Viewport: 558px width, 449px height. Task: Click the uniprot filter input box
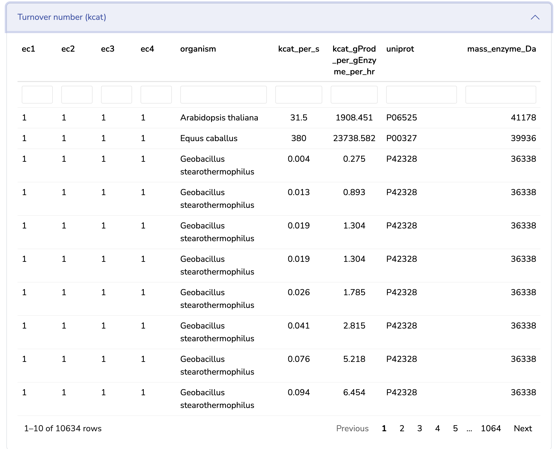421,95
